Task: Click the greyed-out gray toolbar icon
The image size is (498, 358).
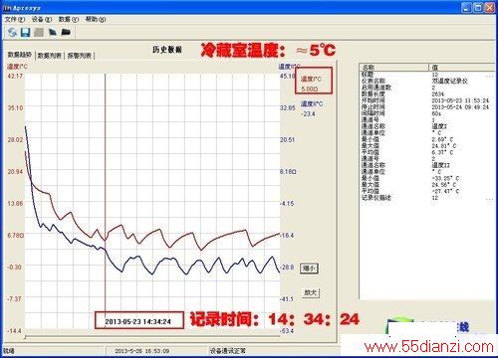Action: point(39,32)
